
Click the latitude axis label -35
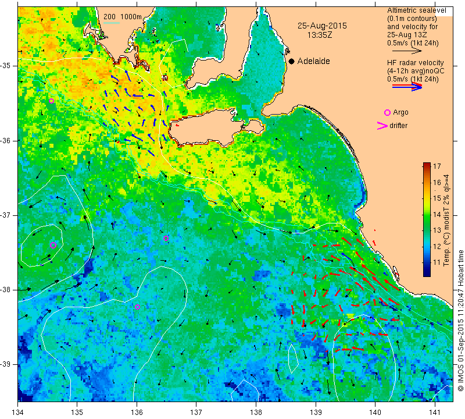pos(7,66)
